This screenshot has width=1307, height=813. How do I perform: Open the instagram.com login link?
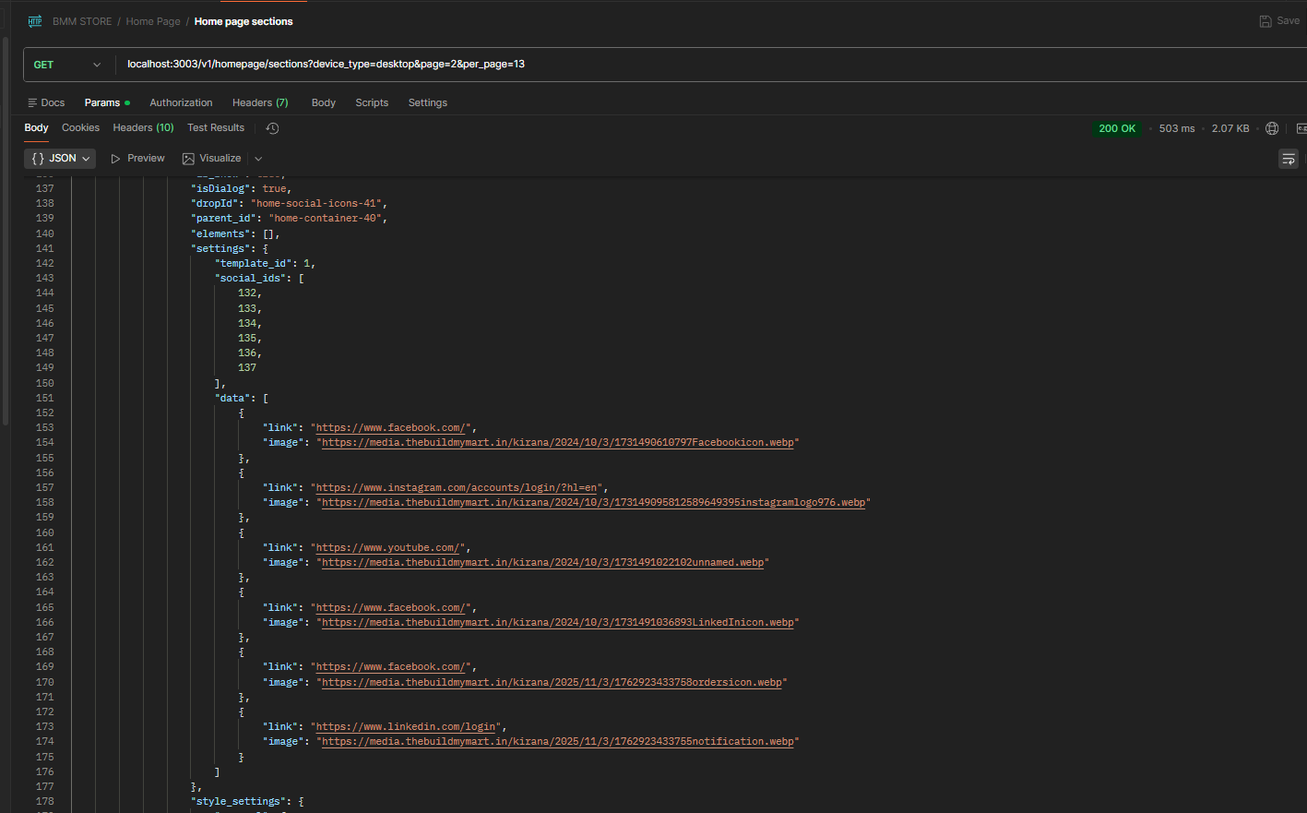tap(457, 488)
